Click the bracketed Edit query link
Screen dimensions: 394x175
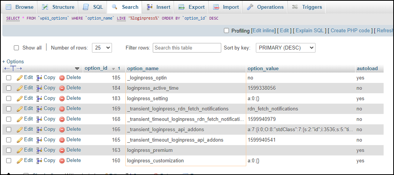click(x=284, y=31)
